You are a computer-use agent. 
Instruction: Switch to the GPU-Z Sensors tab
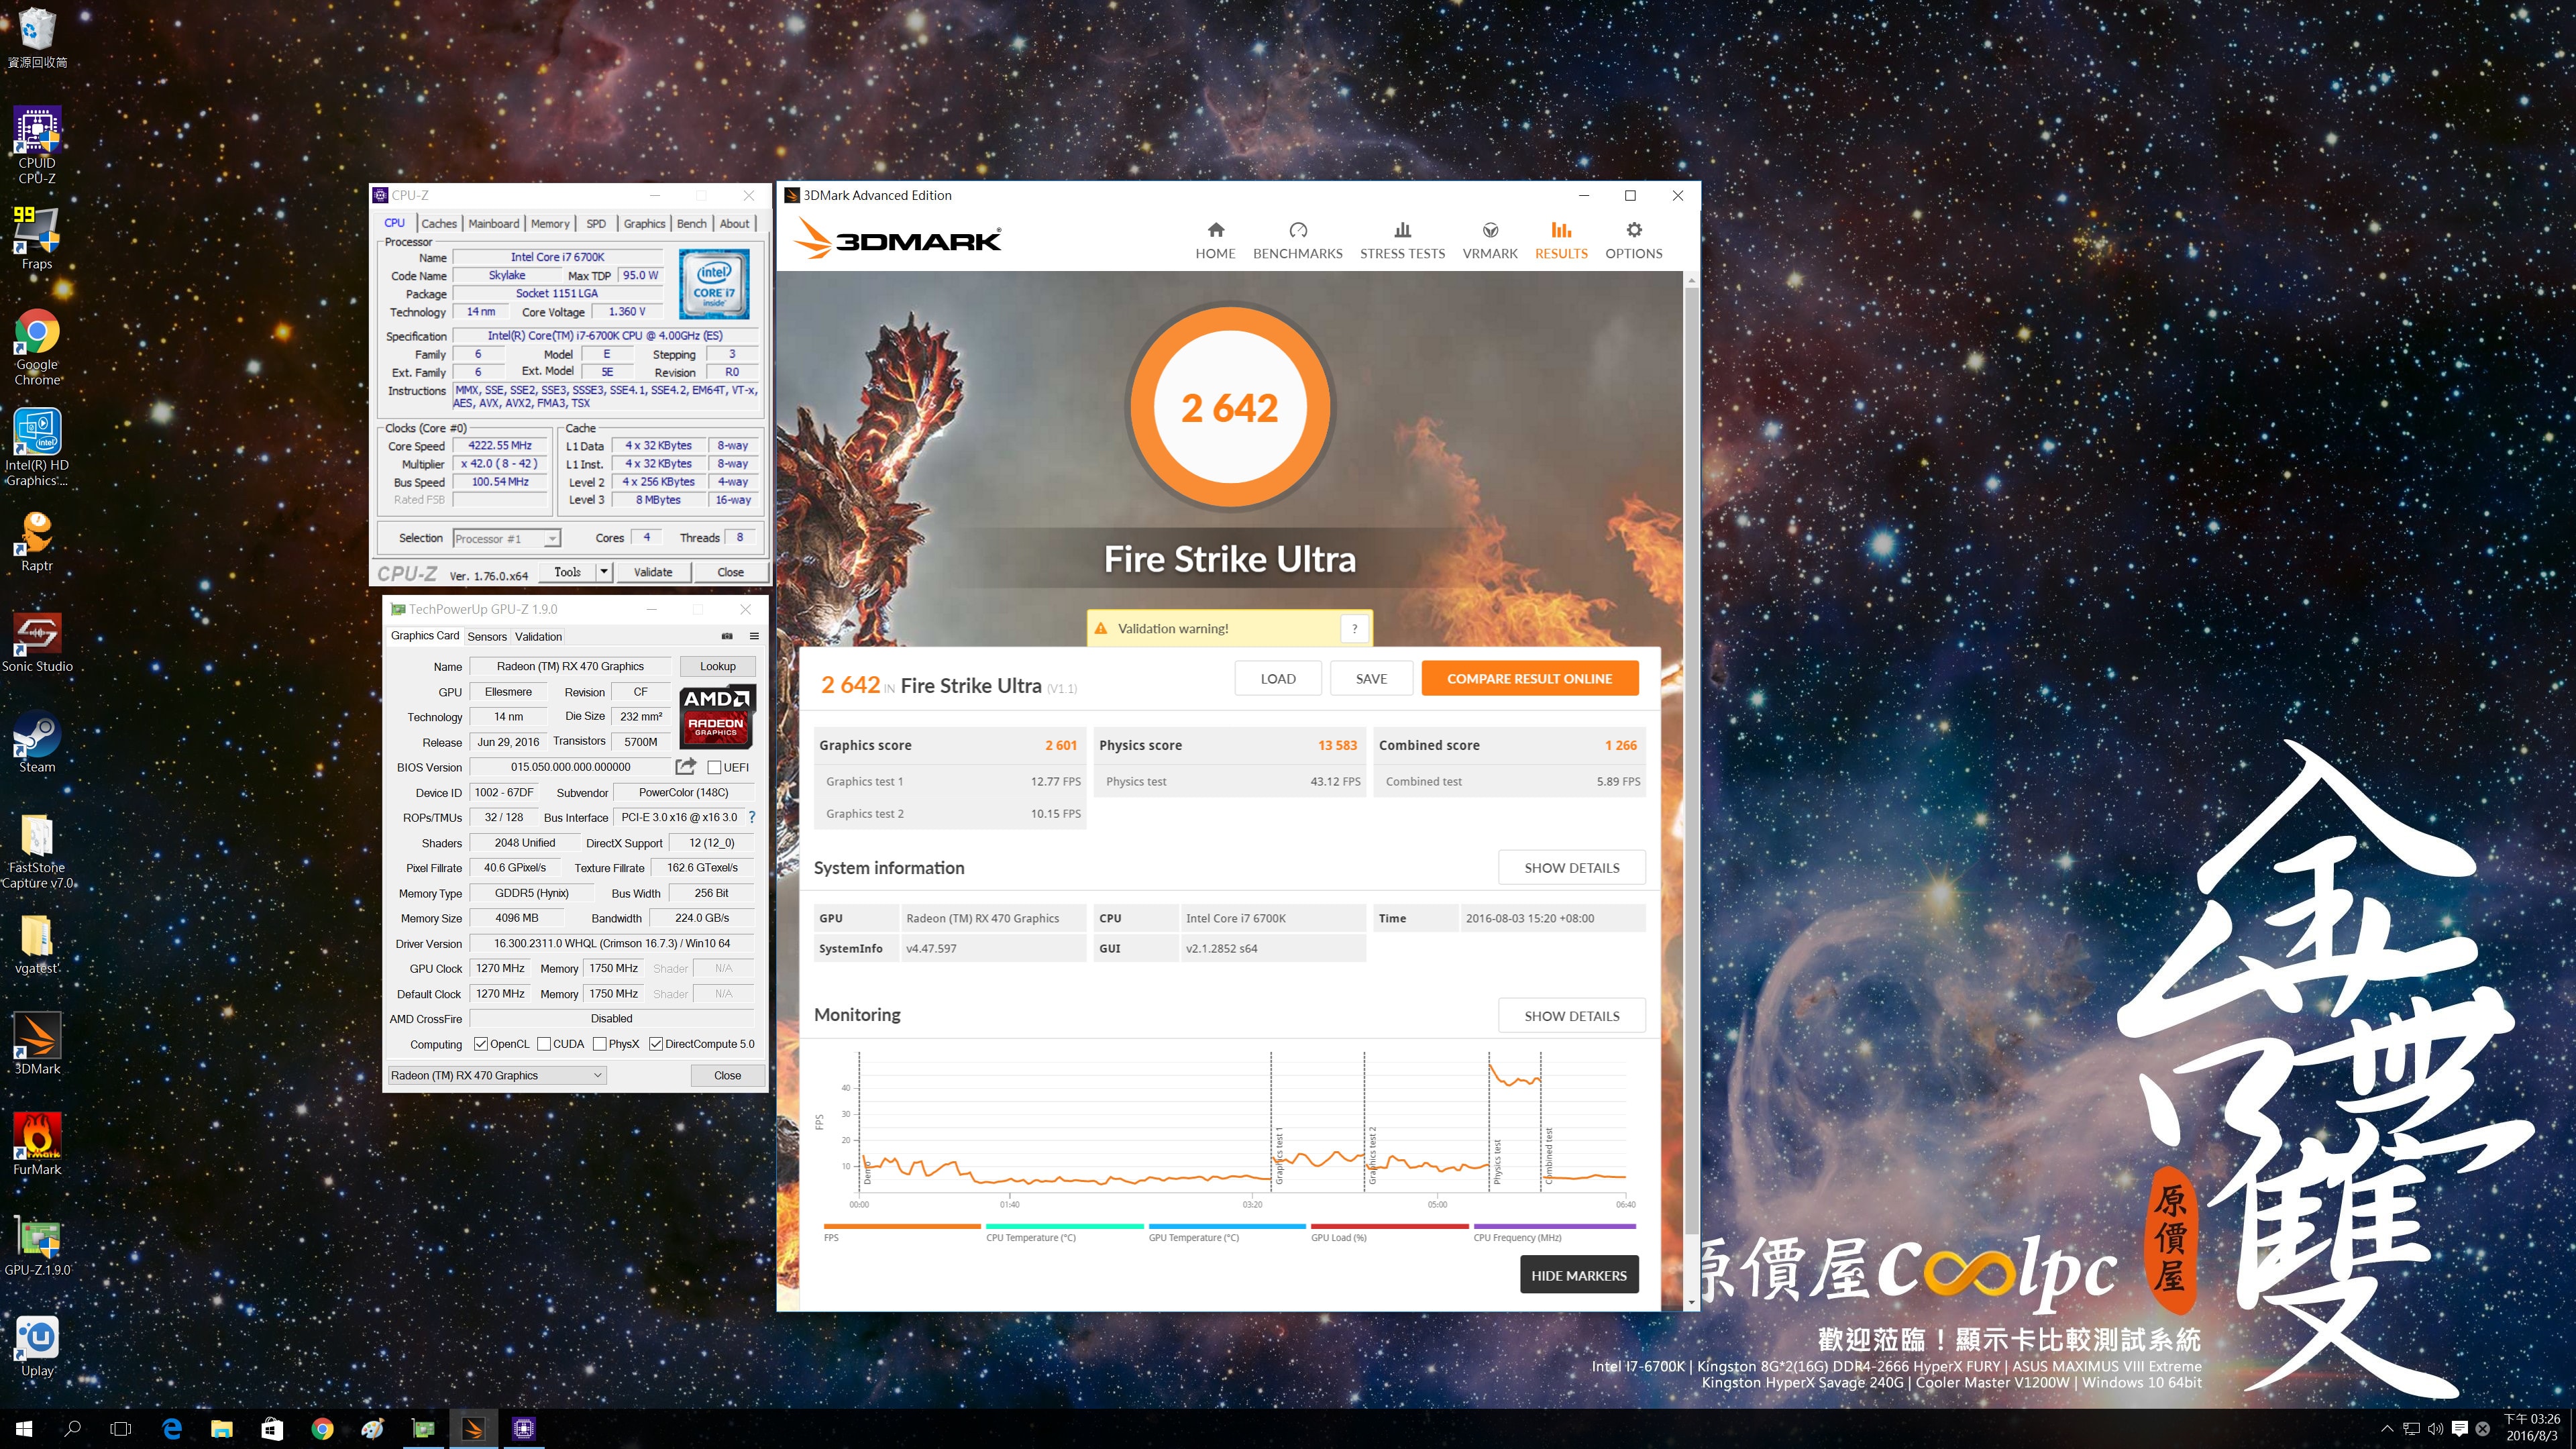[x=487, y=636]
